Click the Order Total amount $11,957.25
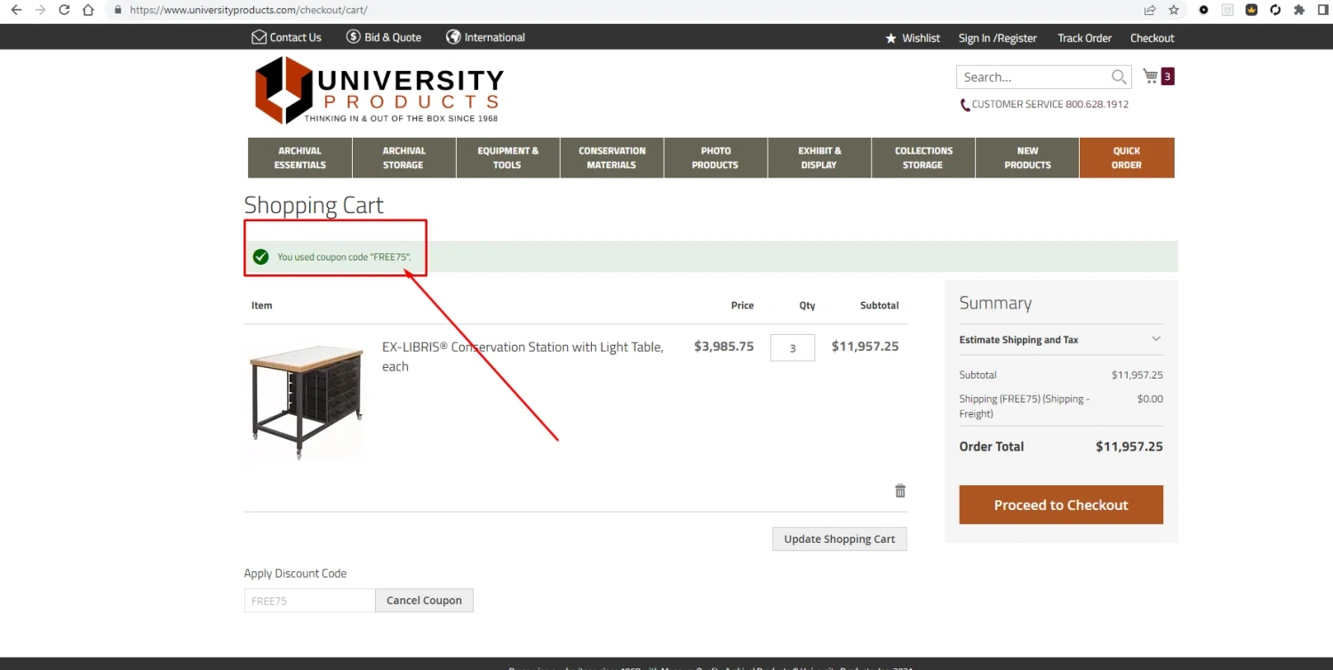The image size is (1333, 670). tap(1129, 447)
